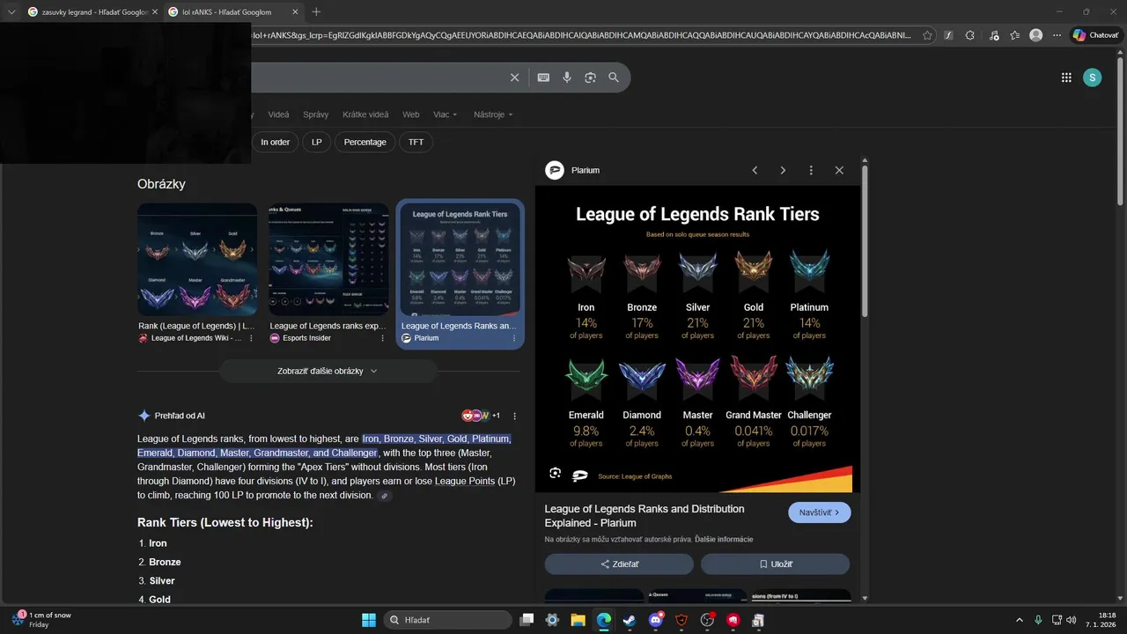Screen dimensions: 1127x634
Task: Close the image preview panel
Action: click(x=839, y=170)
